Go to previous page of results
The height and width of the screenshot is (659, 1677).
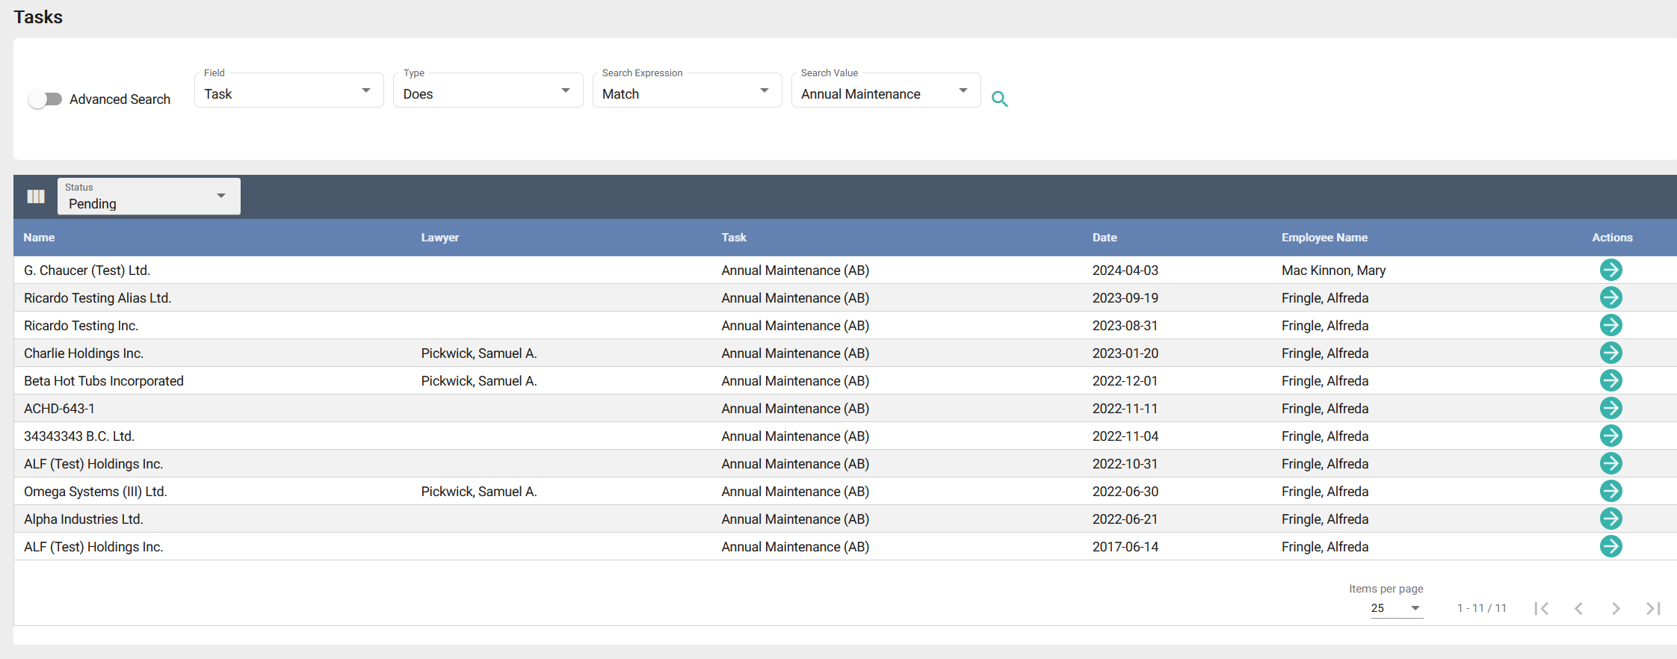point(1578,608)
